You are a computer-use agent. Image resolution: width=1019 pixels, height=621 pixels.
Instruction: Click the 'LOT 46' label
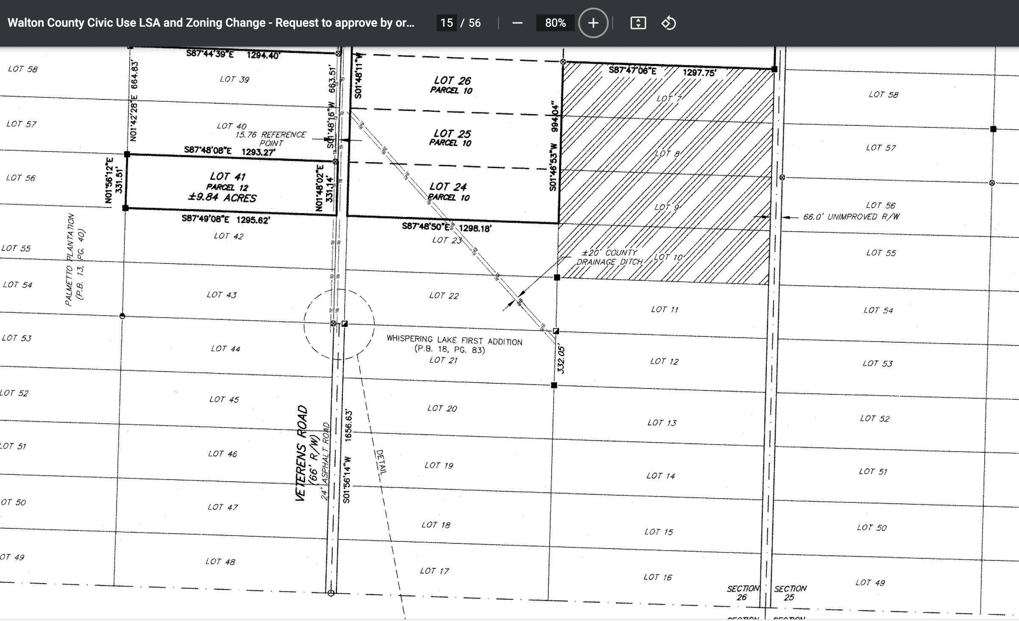pyautogui.click(x=223, y=454)
